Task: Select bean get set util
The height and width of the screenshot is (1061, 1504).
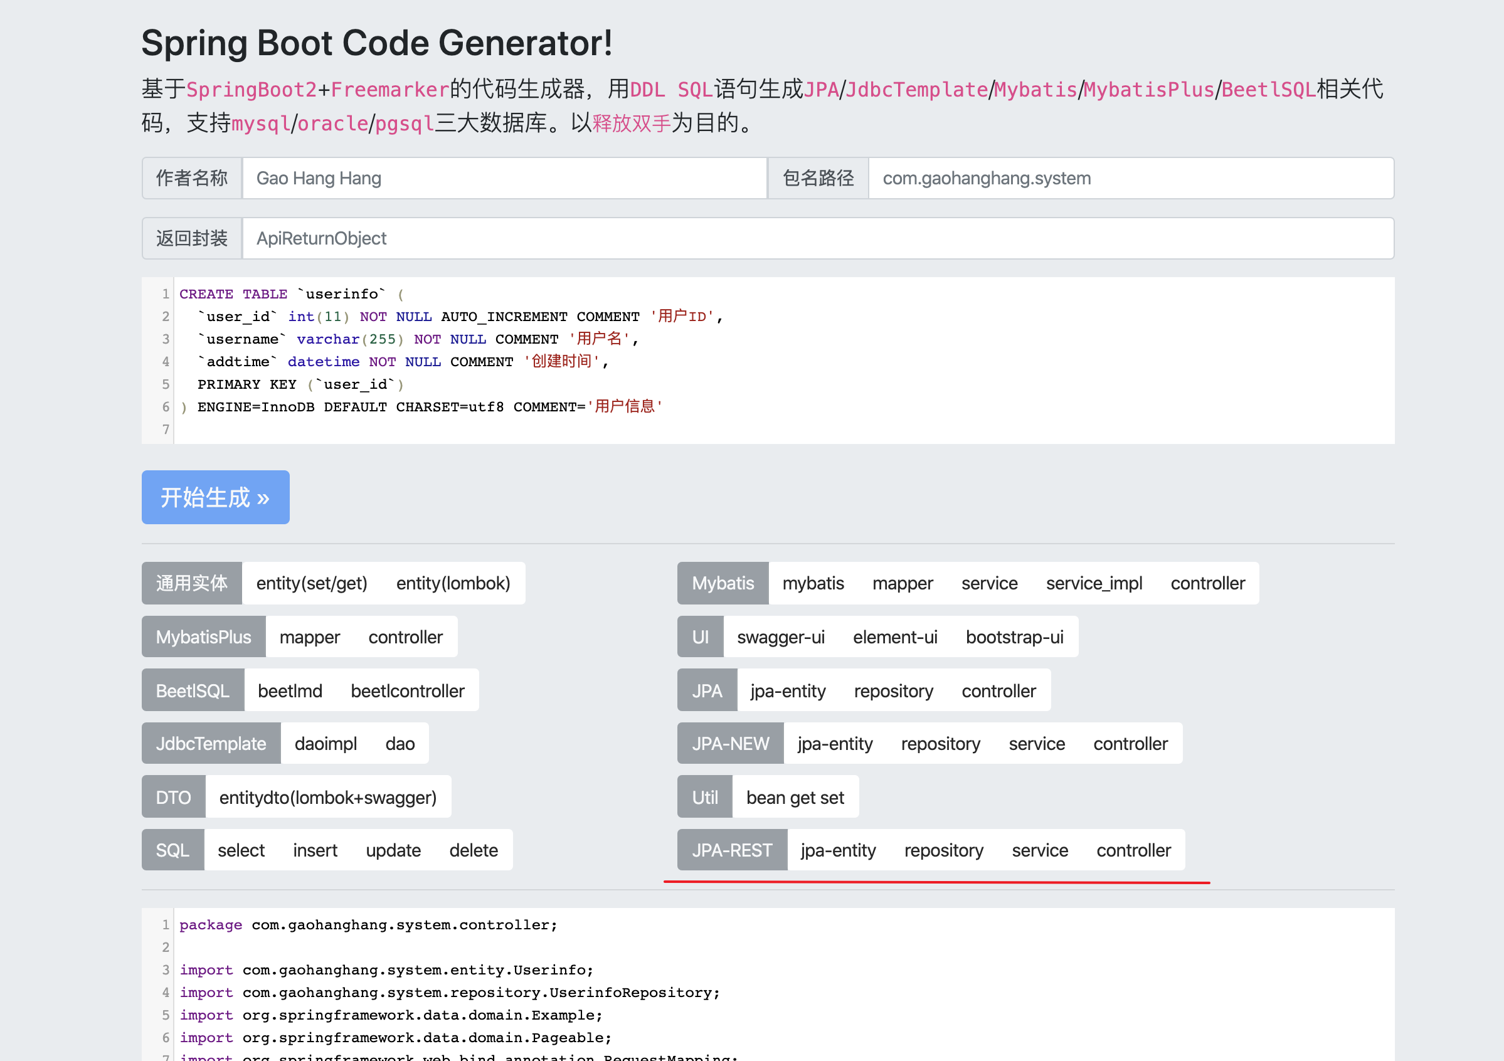Action: [795, 797]
